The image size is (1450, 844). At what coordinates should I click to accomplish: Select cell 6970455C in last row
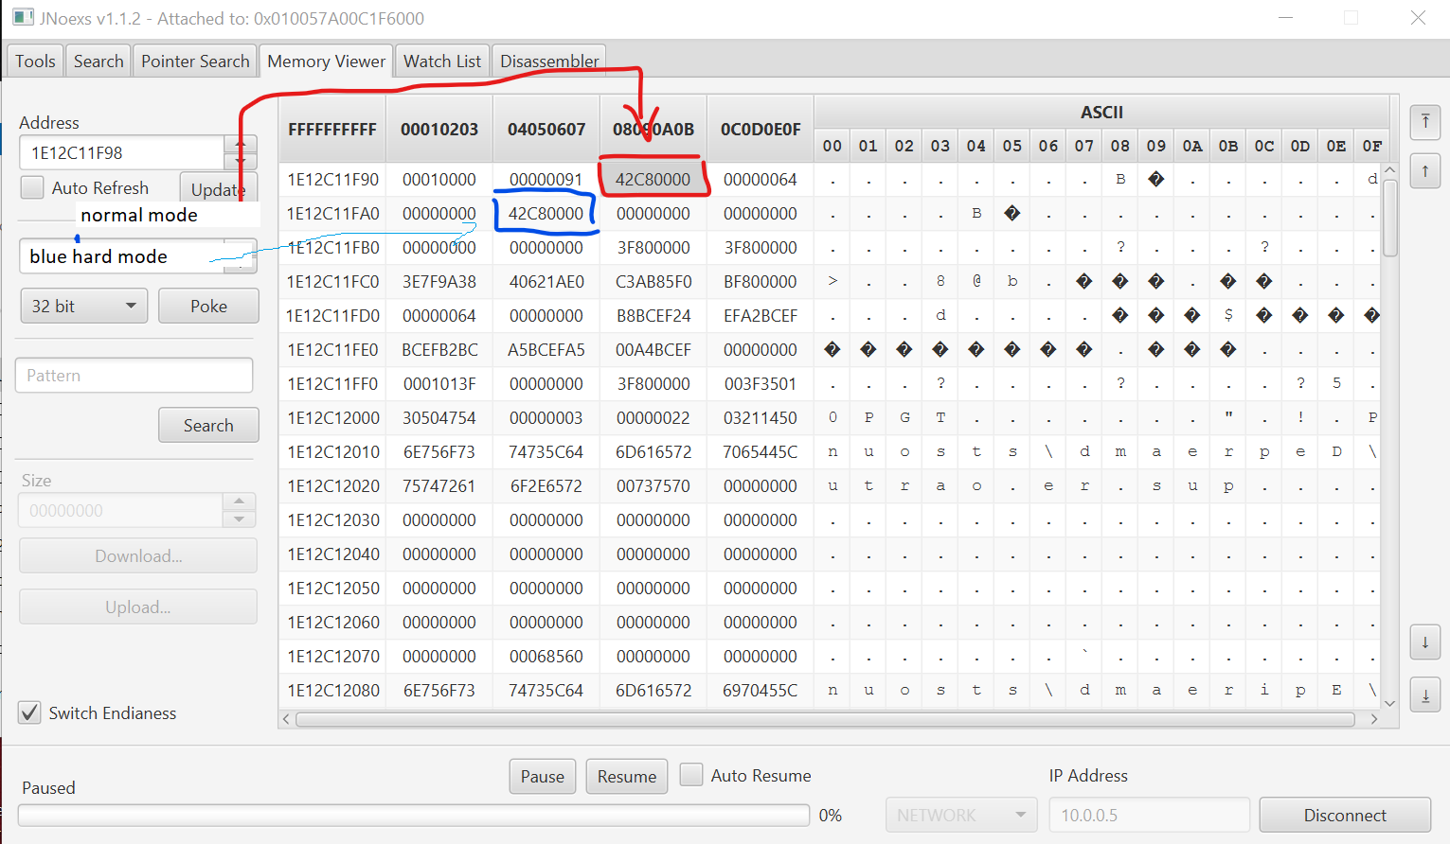point(760,690)
